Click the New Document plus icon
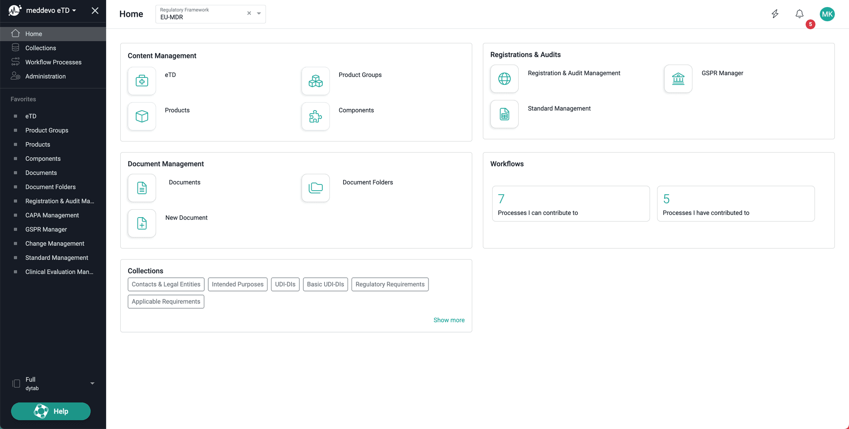The image size is (849, 429). coord(141,223)
